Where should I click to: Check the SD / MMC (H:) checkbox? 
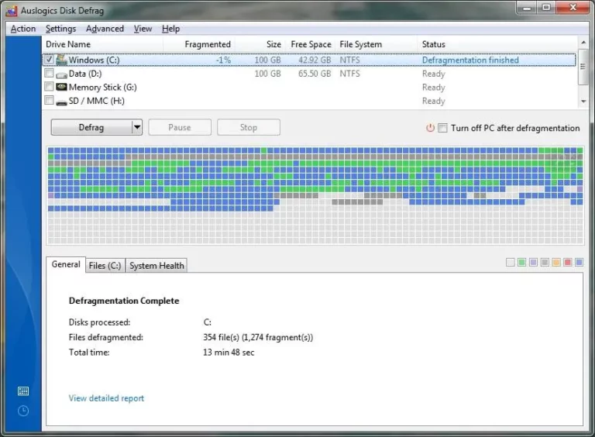point(49,100)
